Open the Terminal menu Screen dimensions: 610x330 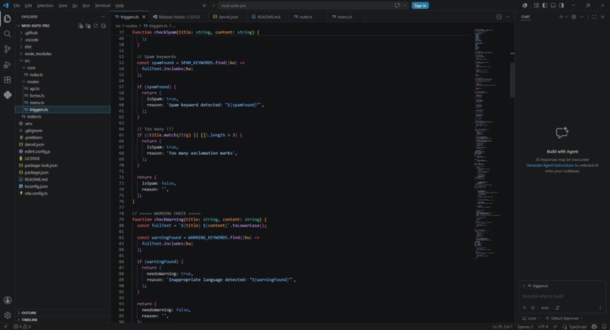102,5
